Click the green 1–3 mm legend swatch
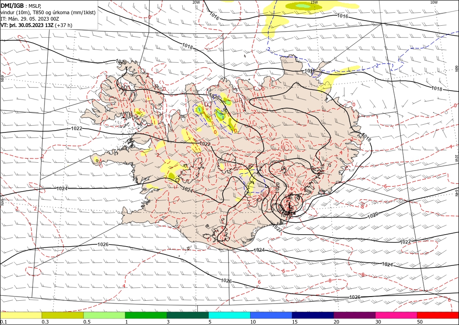 [146, 315]
